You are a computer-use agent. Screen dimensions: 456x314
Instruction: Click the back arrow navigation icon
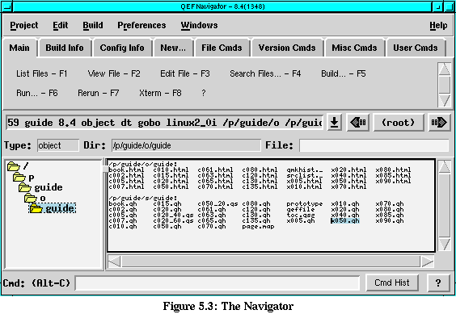coord(358,122)
